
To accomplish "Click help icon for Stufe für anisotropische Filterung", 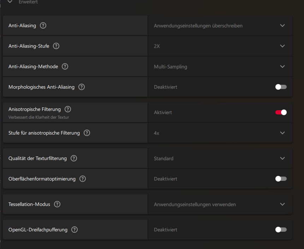I will coord(87,133).
